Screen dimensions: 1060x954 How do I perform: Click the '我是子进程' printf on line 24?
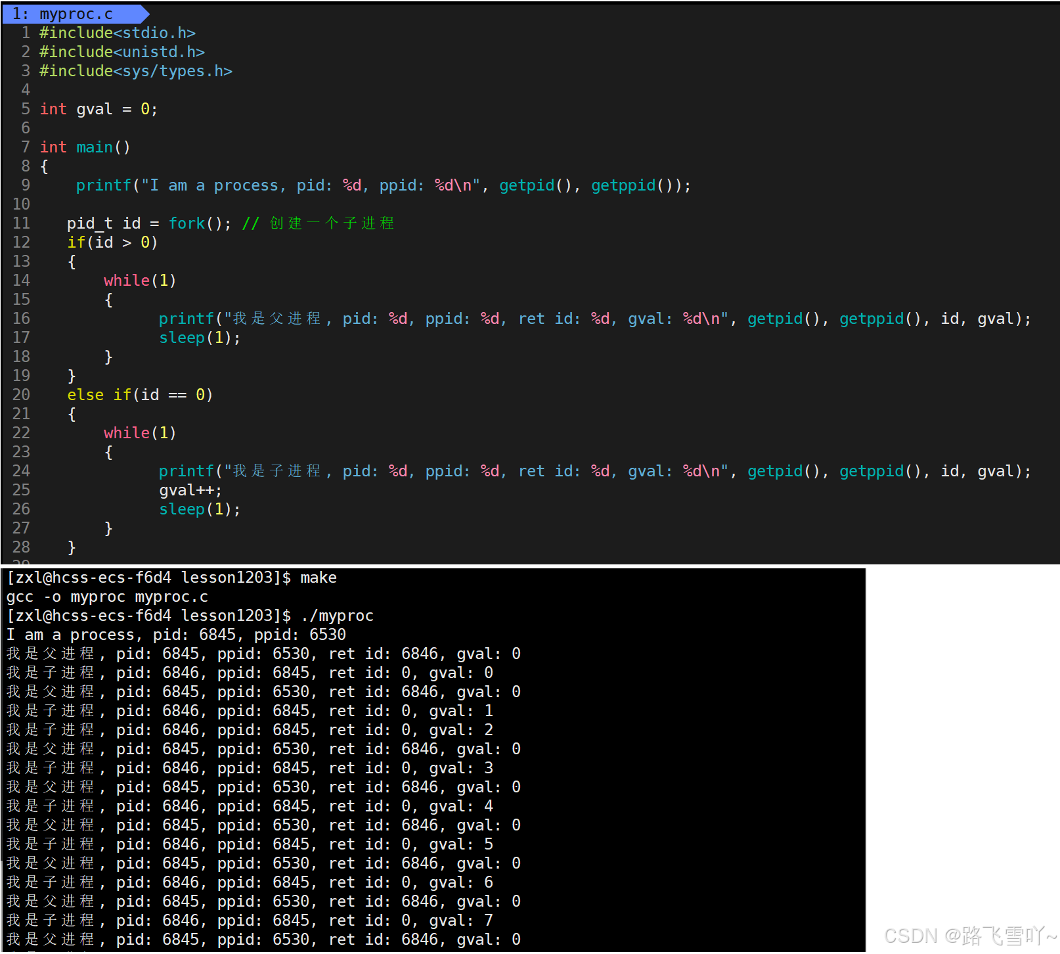[595, 471]
